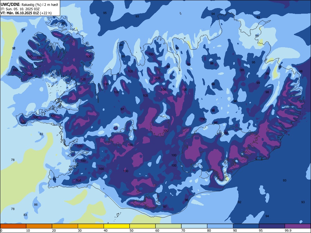Viewport: 311px width, 233px height.
Task: Select the purple 99.9+ legend swatch
Action: (x=298, y=226)
